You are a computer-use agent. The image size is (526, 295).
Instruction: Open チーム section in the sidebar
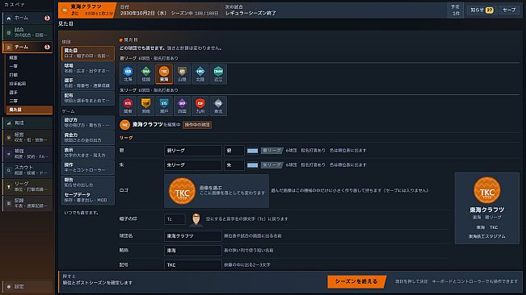pos(27,48)
